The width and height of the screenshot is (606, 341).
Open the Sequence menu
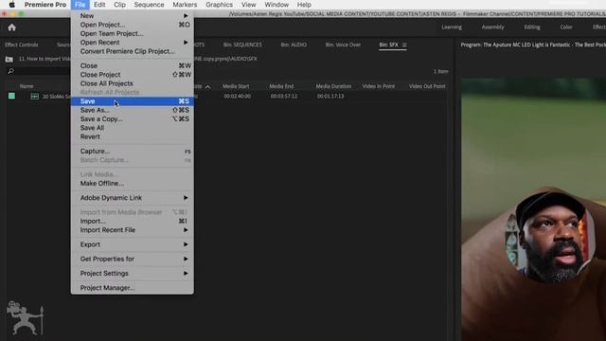click(150, 5)
